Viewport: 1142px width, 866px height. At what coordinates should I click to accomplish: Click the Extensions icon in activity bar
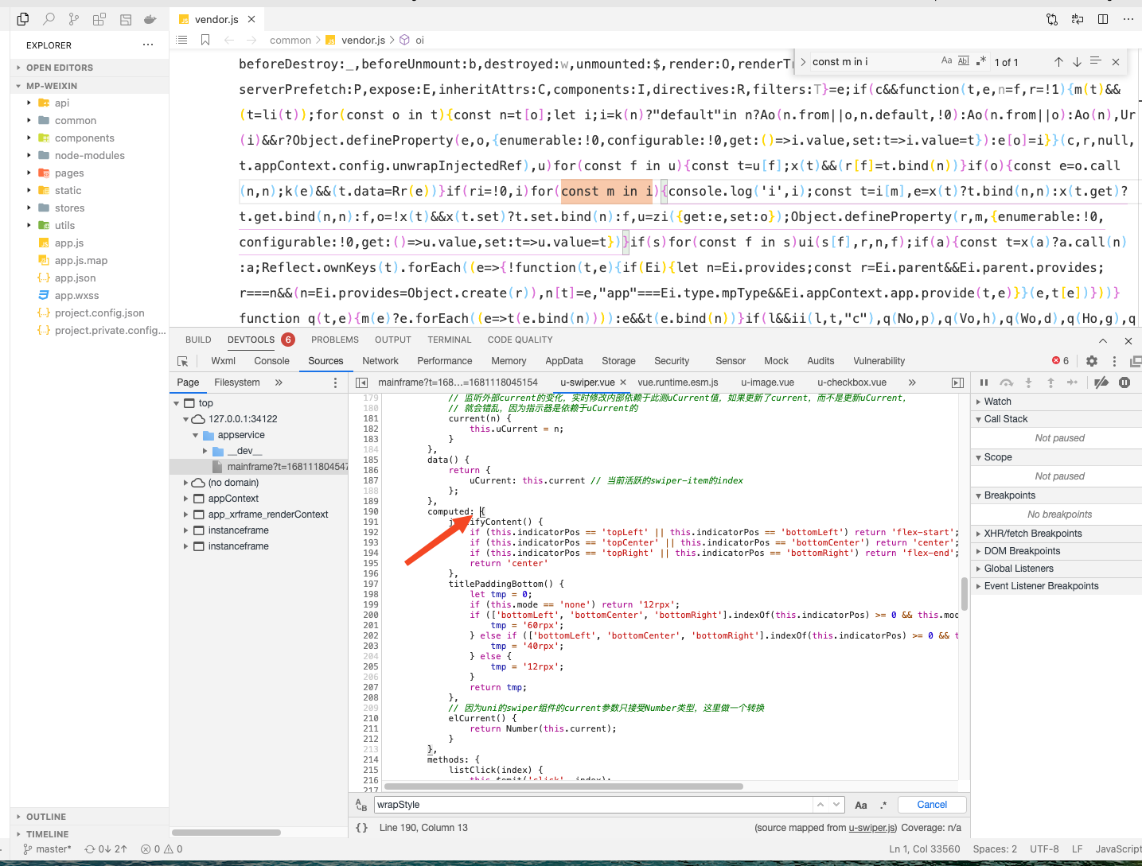pos(99,18)
